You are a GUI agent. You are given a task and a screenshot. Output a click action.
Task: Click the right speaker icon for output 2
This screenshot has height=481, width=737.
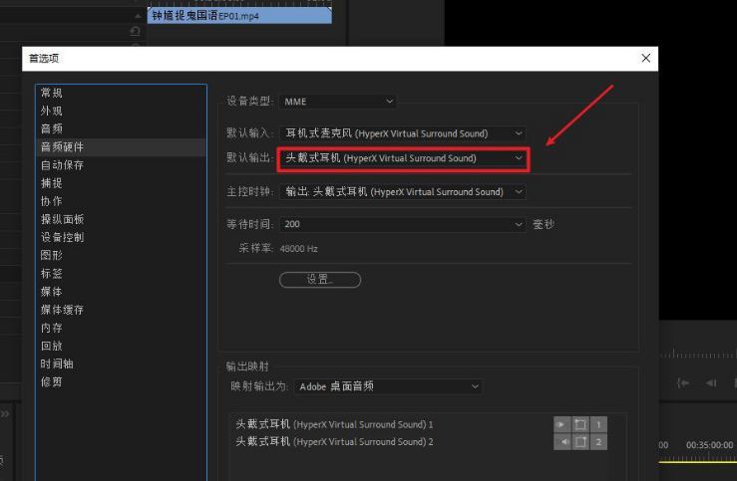click(x=562, y=441)
